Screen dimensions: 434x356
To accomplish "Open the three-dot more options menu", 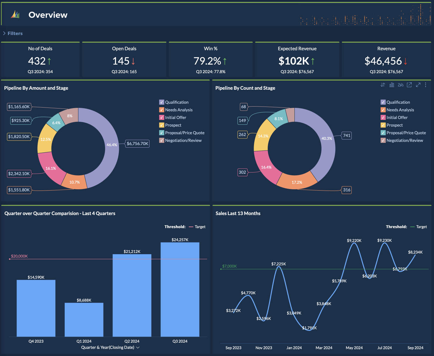I will point(425,85).
